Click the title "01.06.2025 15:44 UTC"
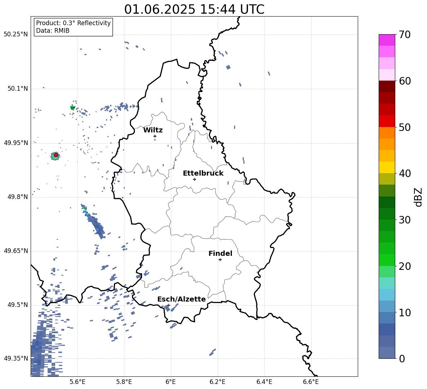The image size is (427, 389). coord(194,9)
